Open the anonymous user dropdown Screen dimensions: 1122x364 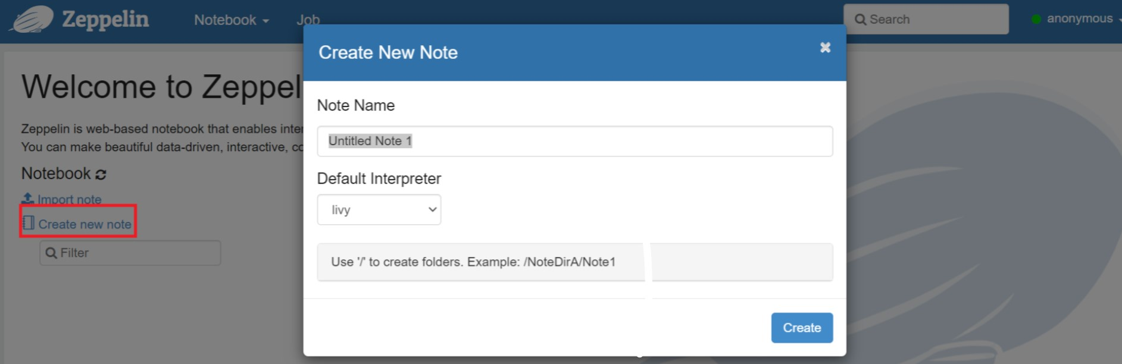[x=1080, y=19]
